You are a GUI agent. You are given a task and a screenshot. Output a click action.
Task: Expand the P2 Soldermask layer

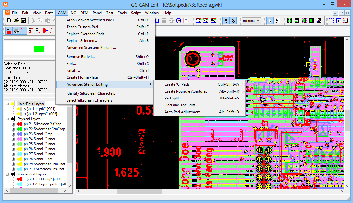[13, 129]
